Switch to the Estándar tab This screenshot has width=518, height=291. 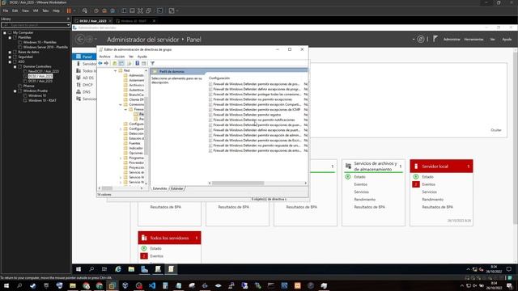click(177, 188)
